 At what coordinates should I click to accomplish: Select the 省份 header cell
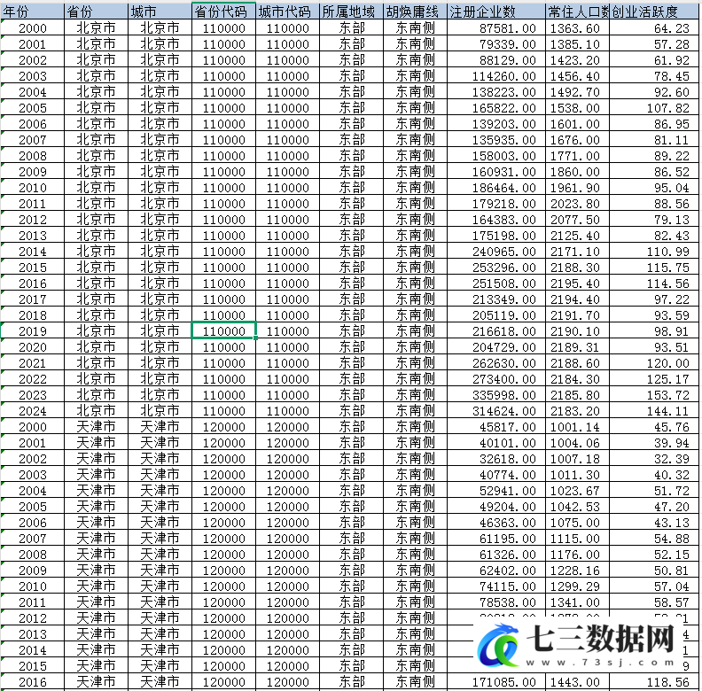(97, 12)
